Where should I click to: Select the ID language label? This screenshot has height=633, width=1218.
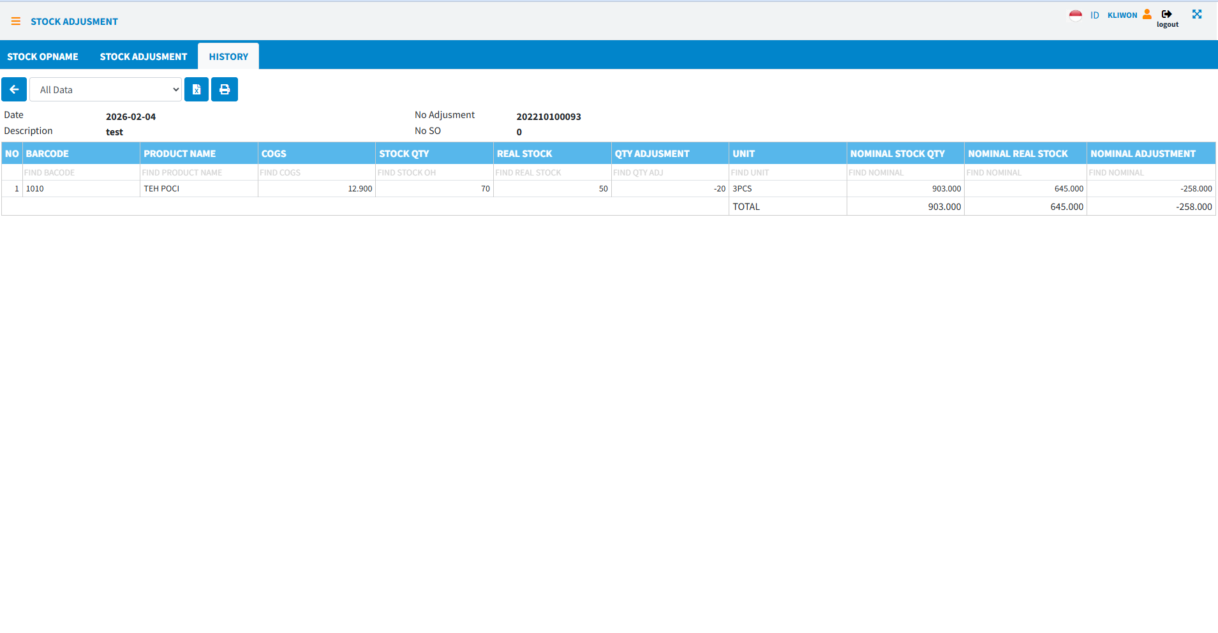[1095, 15]
